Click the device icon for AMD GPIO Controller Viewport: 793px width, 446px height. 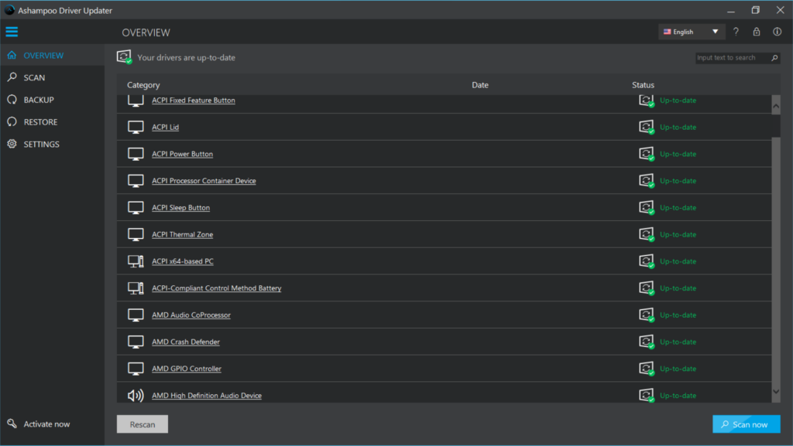pyautogui.click(x=136, y=369)
